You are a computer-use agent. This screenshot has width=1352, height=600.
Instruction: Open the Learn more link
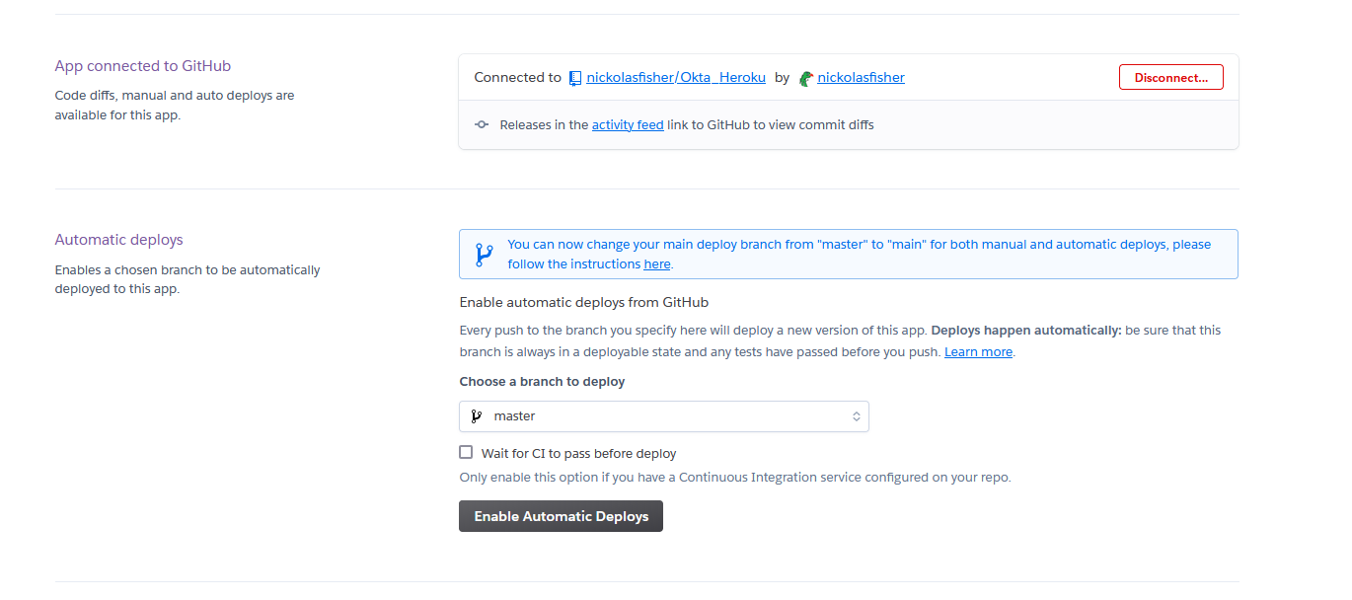(x=978, y=352)
